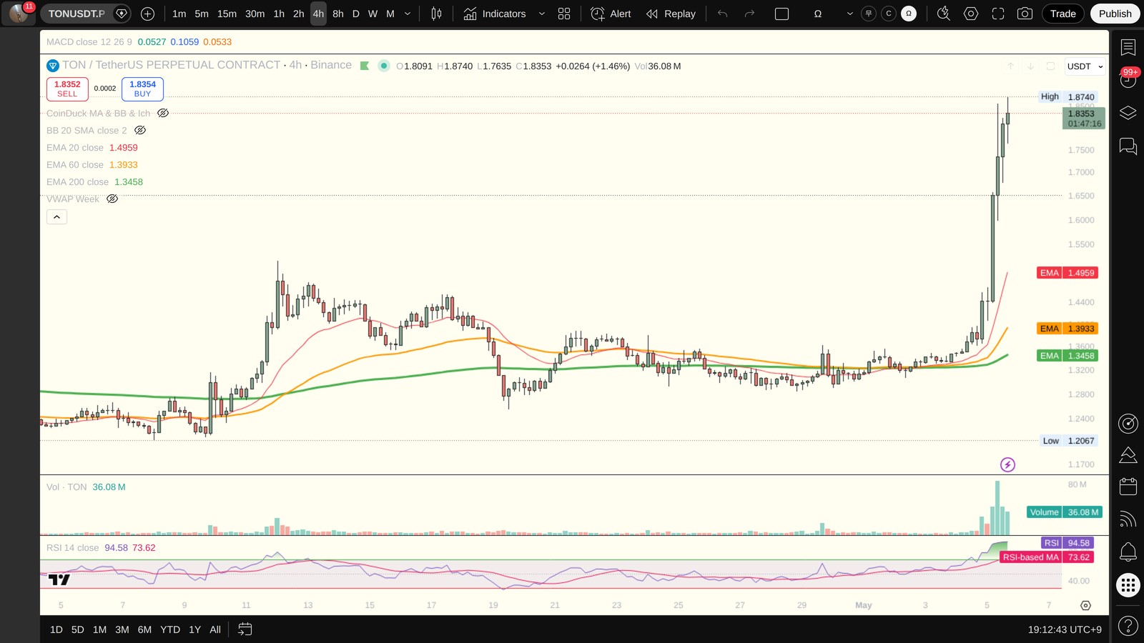Screen dimensions: 1144x643
Task: Enter fullscreen mode
Action: pyautogui.click(x=998, y=14)
